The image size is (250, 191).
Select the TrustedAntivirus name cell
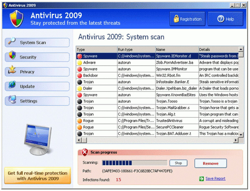177,121
